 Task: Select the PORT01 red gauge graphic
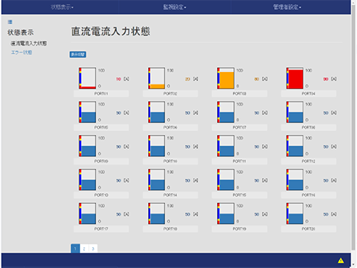click(x=87, y=78)
